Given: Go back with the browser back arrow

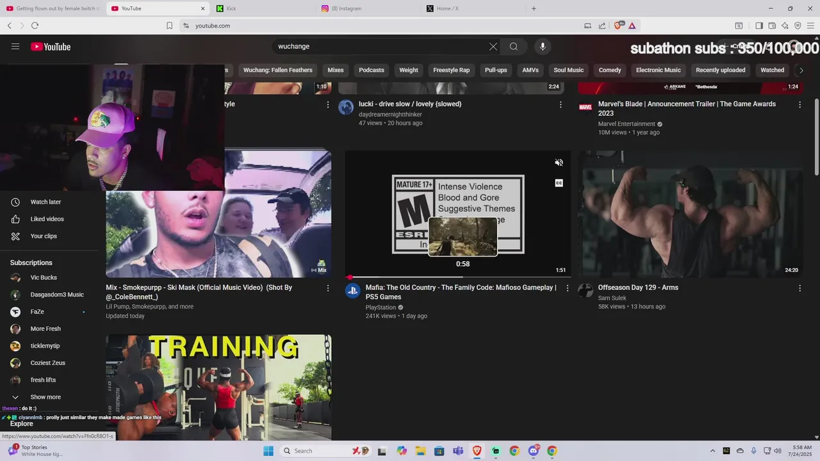Looking at the screenshot, I should (10, 26).
